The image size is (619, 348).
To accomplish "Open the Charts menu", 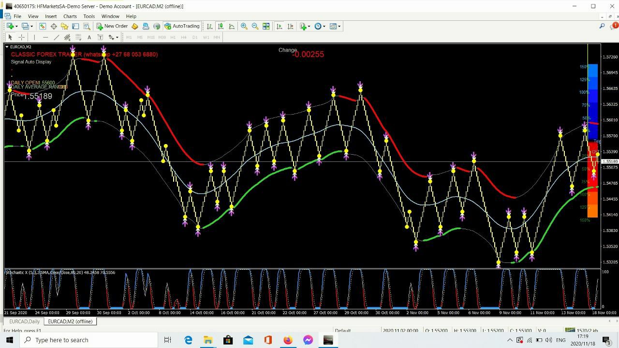I will click(x=70, y=16).
